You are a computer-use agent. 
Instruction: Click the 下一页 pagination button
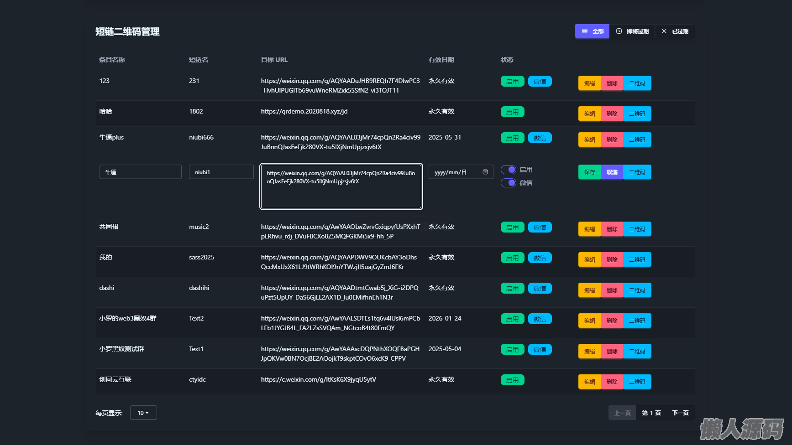point(680,413)
